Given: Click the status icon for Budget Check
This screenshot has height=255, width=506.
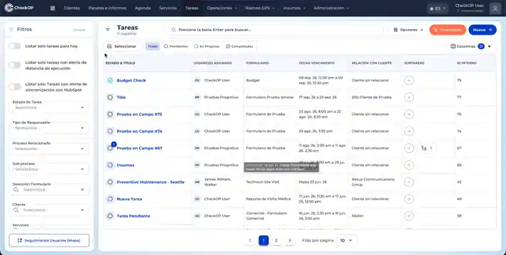Looking at the screenshot, I should click(110, 80).
